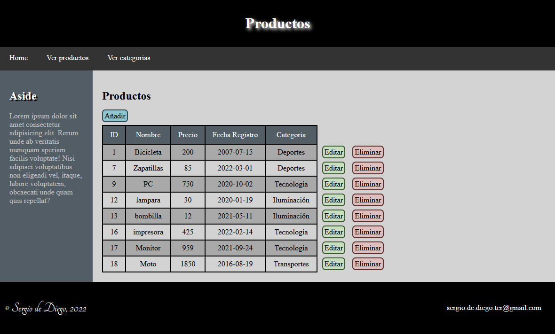Image resolution: width=555 pixels, height=334 pixels.
Task: Click ID cell 13
Action: [x=114, y=216]
